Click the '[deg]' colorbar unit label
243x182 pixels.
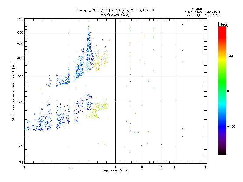223,24
